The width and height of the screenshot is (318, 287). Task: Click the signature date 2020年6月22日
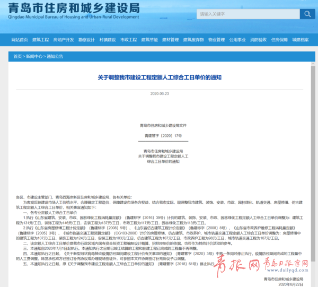pos(291,284)
